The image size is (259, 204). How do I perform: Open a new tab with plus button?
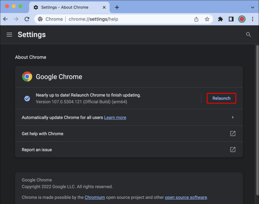coord(117,7)
